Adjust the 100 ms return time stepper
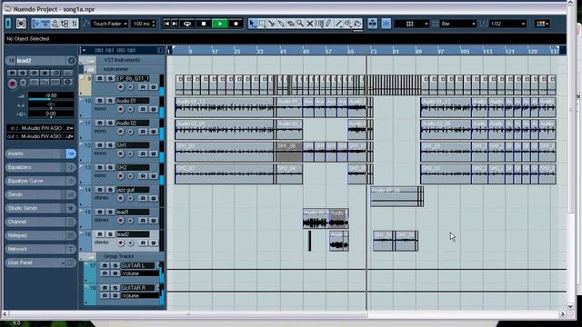 pos(154,24)
